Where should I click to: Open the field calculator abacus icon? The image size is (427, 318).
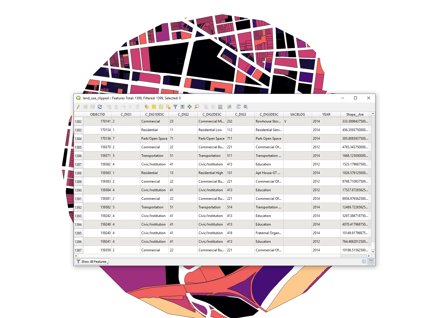[x=220, y=107]
